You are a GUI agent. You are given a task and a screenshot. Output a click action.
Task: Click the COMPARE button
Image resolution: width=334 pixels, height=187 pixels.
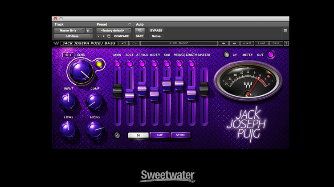122,36
